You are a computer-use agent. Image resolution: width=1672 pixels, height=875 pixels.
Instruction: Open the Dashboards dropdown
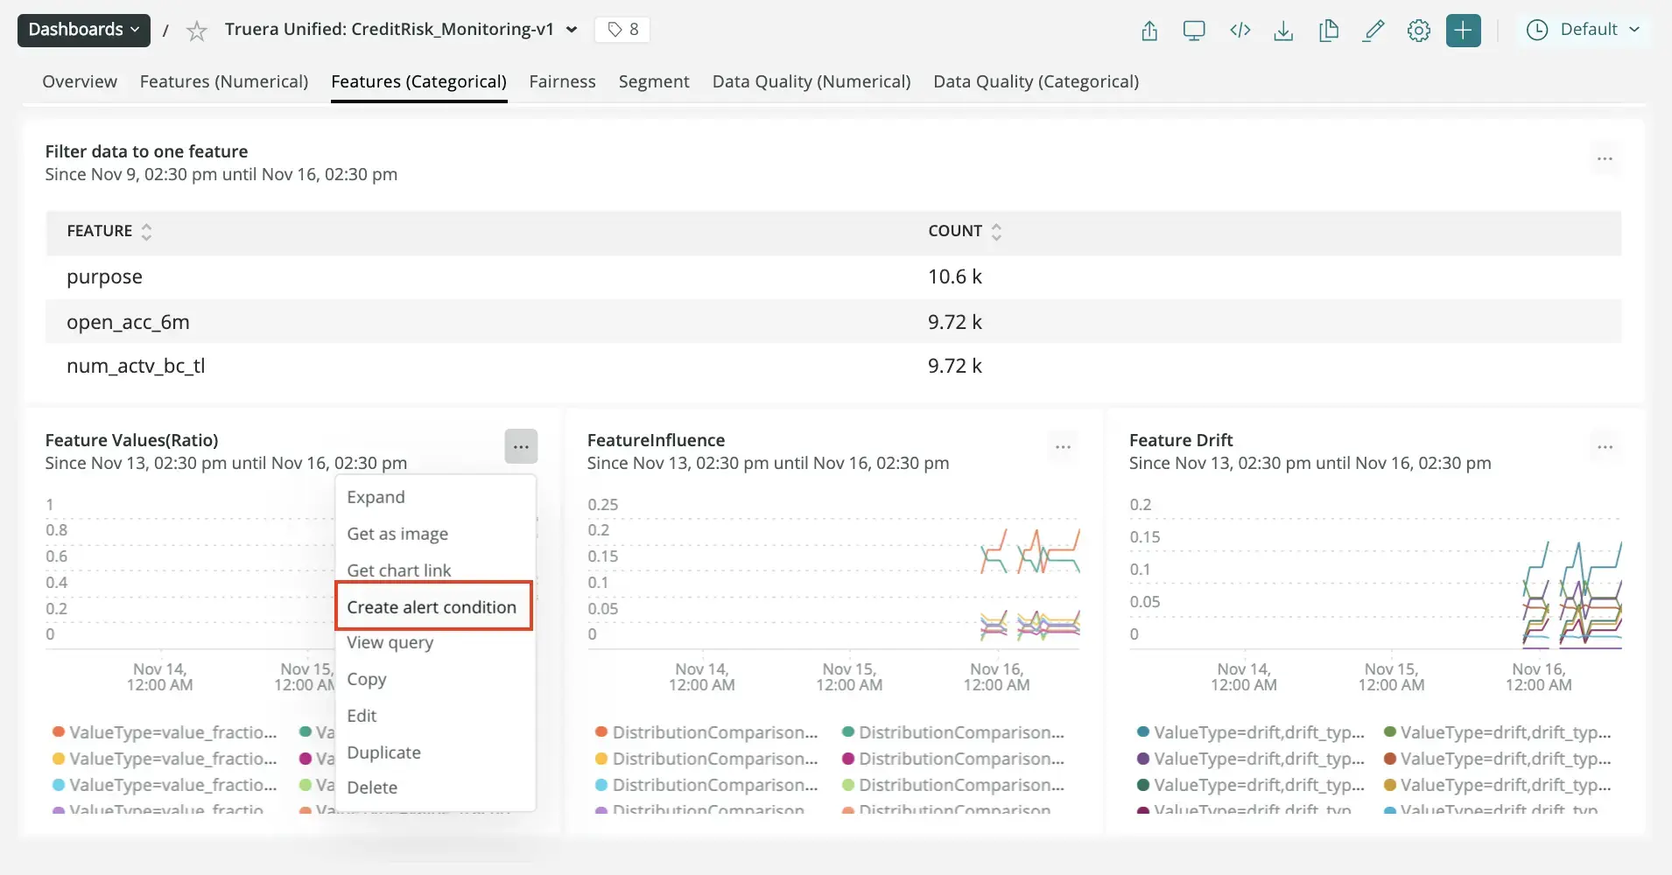pos(84,30)
